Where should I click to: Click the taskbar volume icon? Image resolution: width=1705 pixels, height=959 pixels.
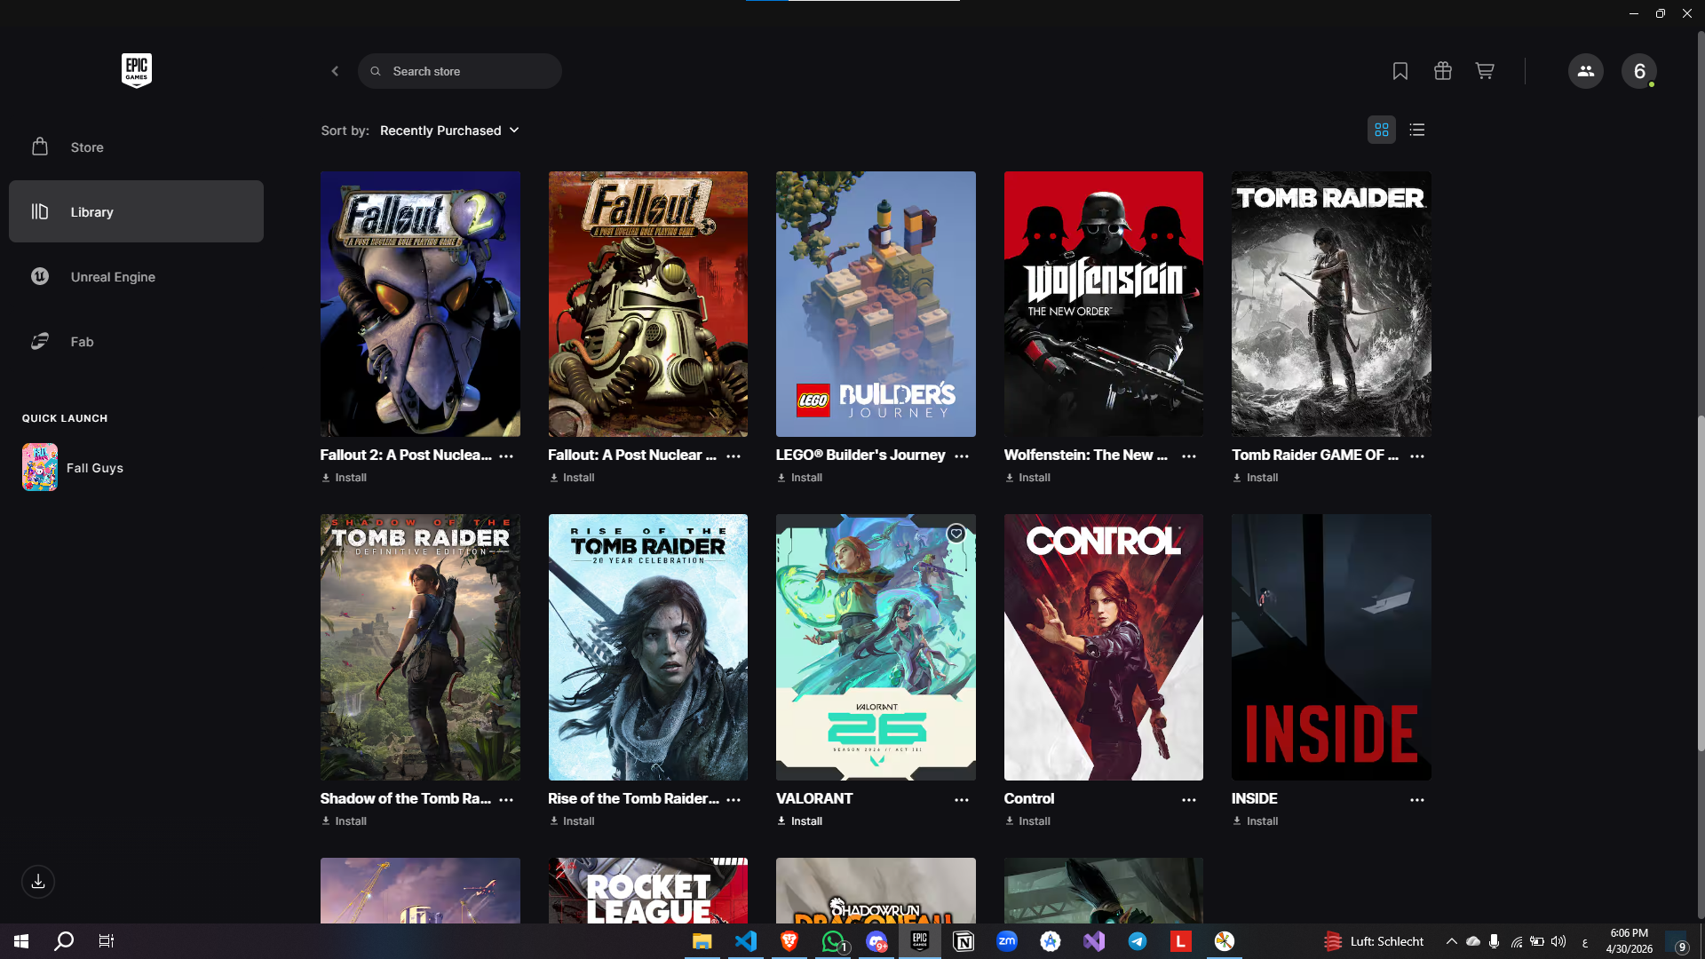click(1558, 941)
